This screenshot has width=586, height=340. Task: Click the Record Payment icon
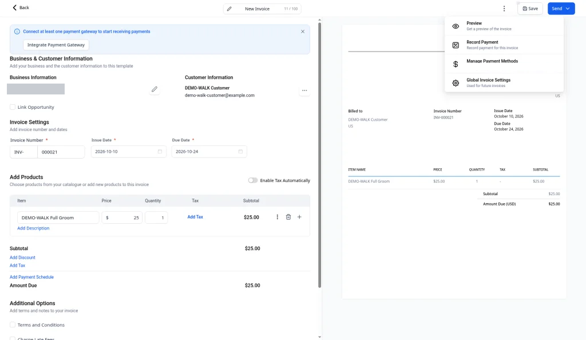456,45
